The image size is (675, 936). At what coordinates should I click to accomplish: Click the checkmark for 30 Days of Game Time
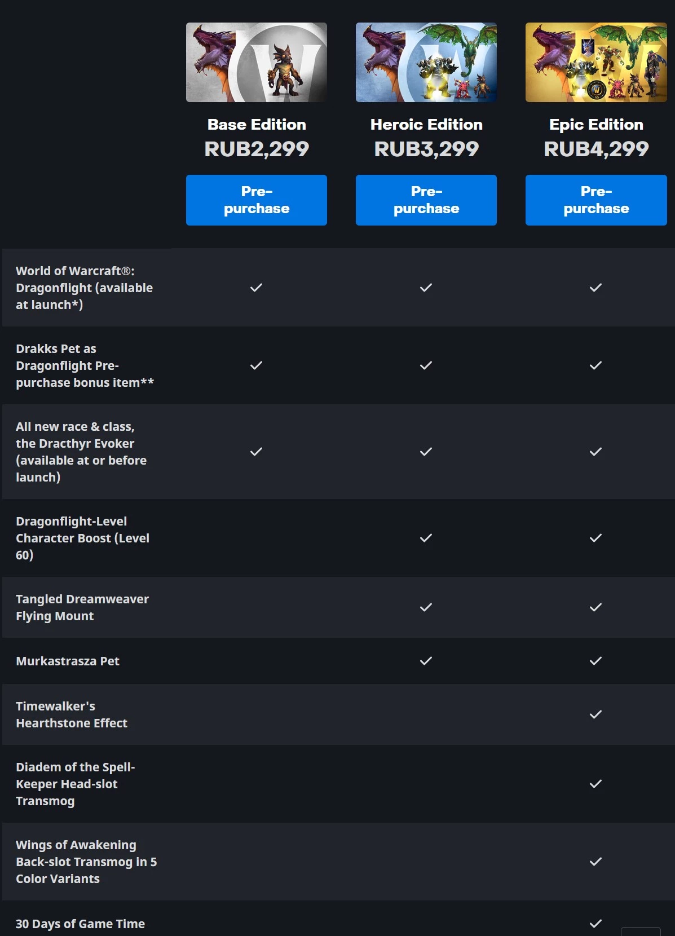596,924
